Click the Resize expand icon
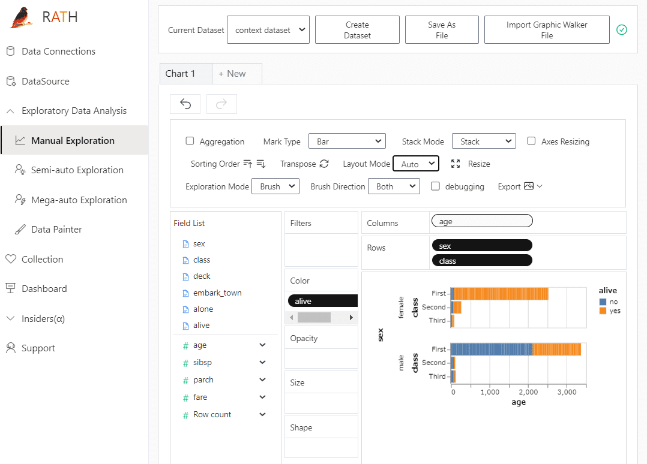This screenshot has height=464, width=647. click(x=456, y=164)
